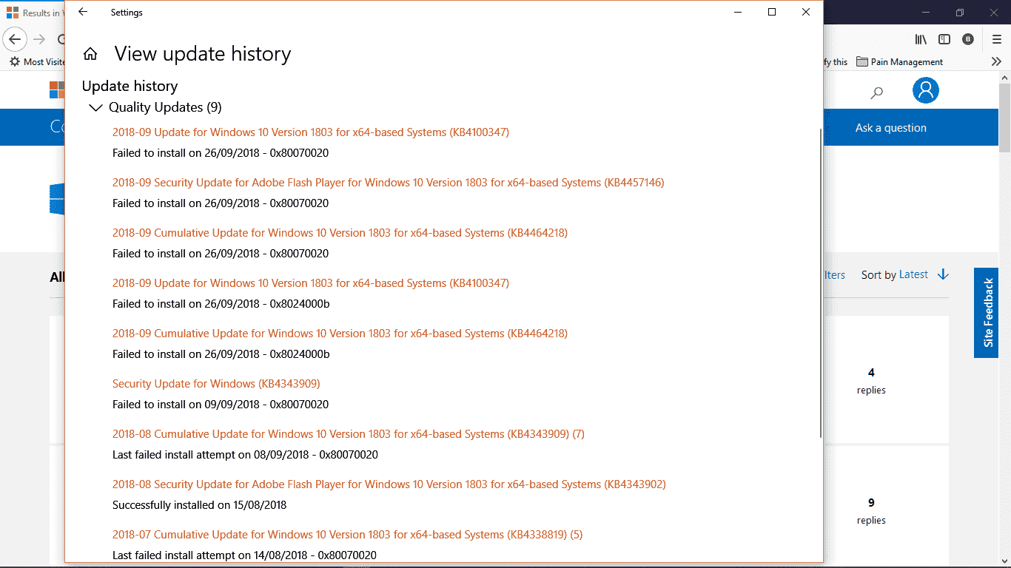Click 'Successfully installed on 15/08/2018' text

click(199, 505)
